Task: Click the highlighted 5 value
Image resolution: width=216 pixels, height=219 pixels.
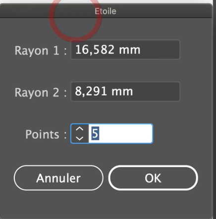Action: coord(95,133)
